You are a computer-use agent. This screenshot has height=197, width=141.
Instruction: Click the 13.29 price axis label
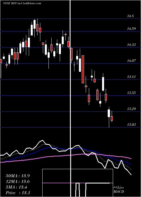tap(131, 109)
